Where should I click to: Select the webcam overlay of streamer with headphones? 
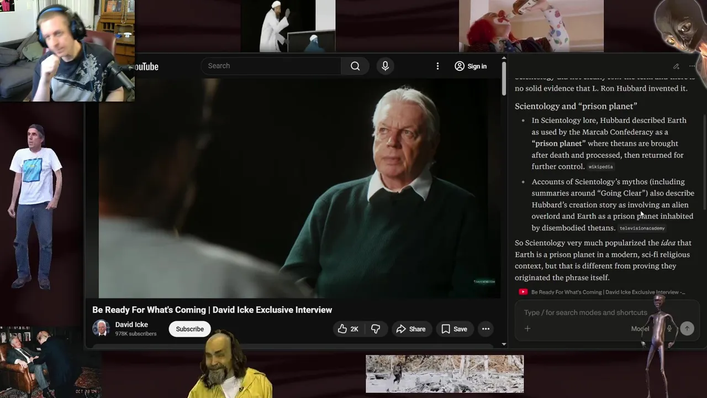tap(67, 51)
